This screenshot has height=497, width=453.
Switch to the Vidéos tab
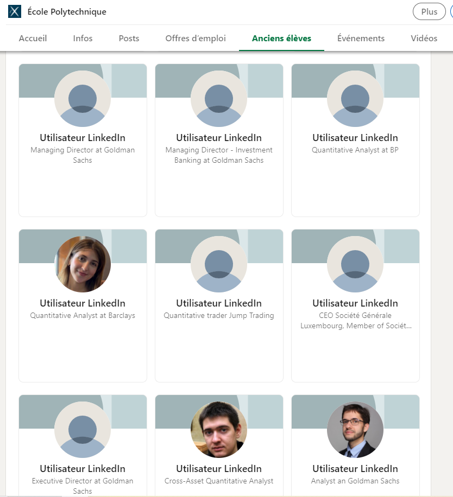coord(424,39)
